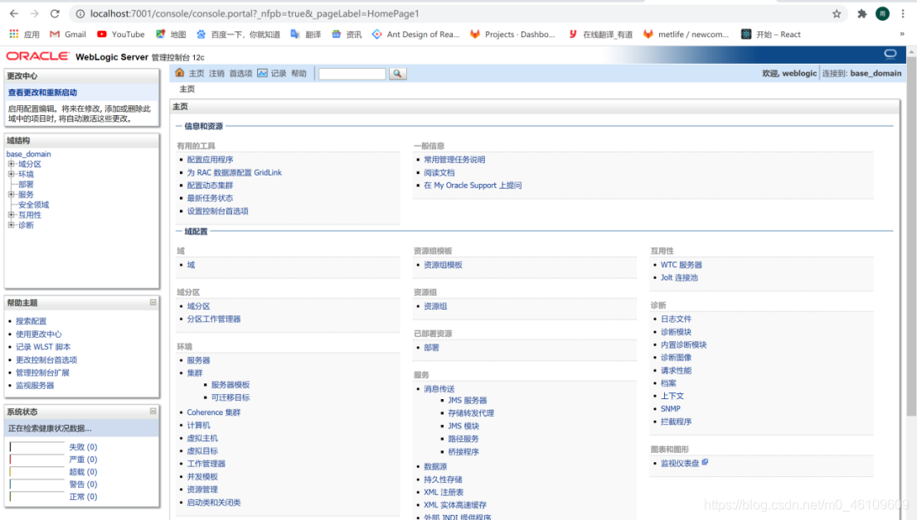The image size is (917, 520).
Task: Click 记录 in the toolbar
Action: click(x=279, y=74)
